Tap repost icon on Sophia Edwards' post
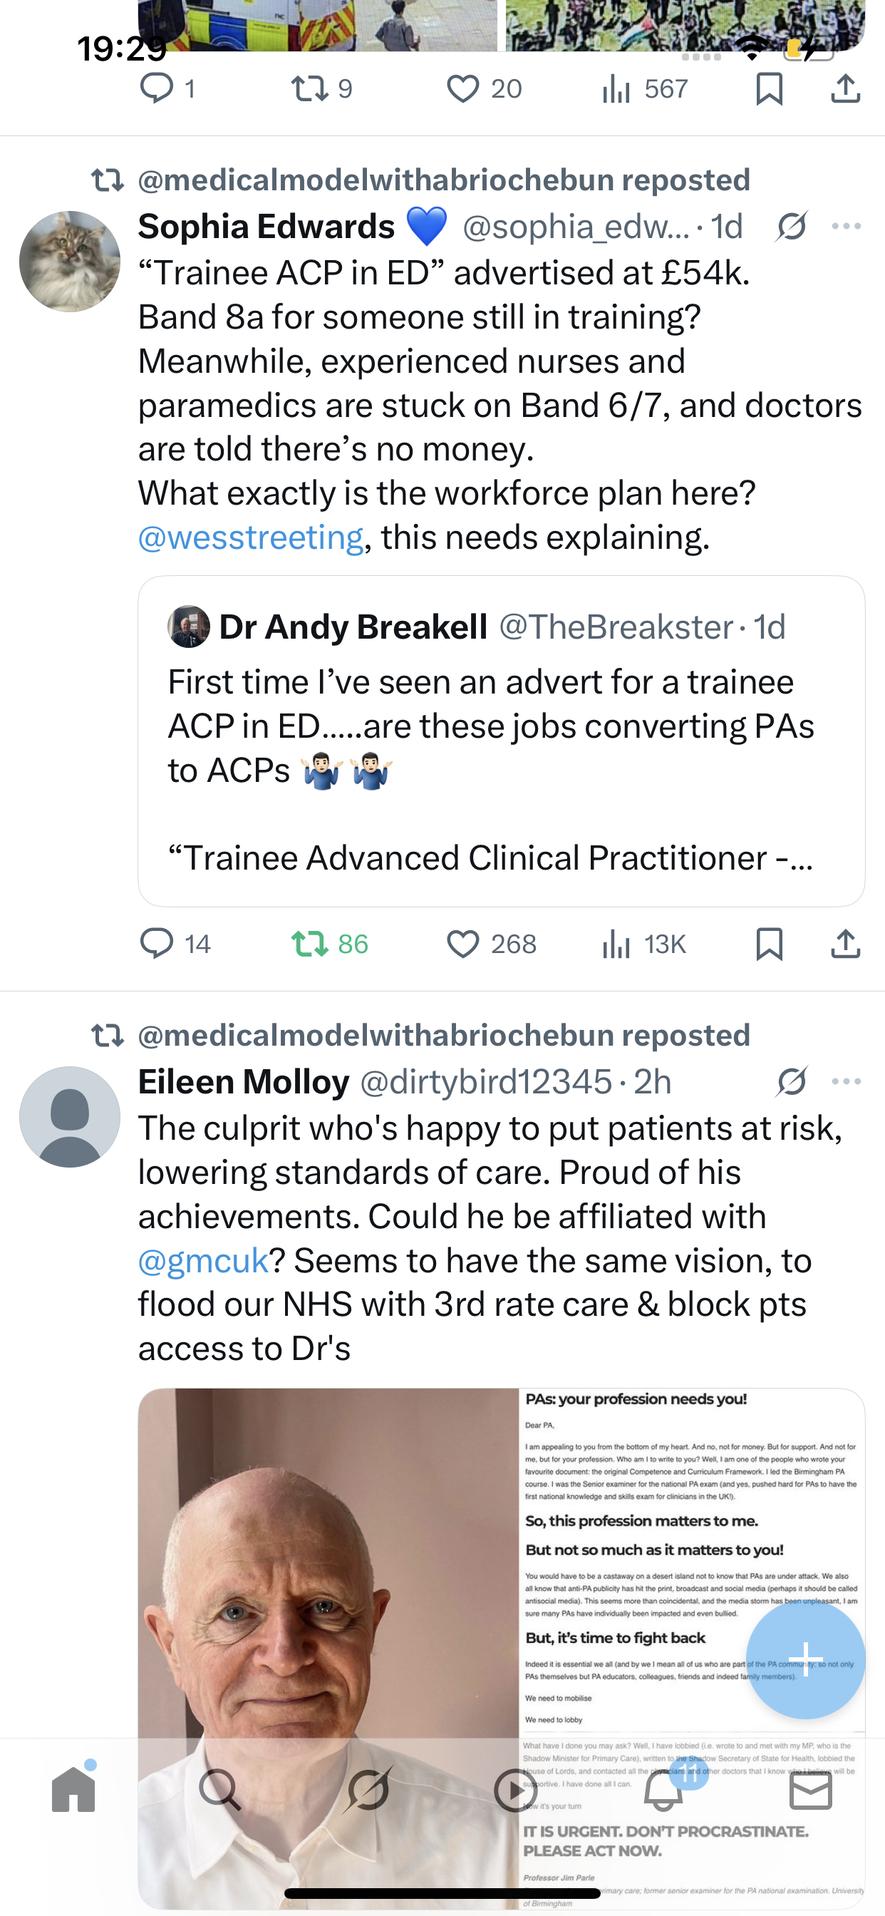This screenshot has height=1916, width=885. point(309,944)
